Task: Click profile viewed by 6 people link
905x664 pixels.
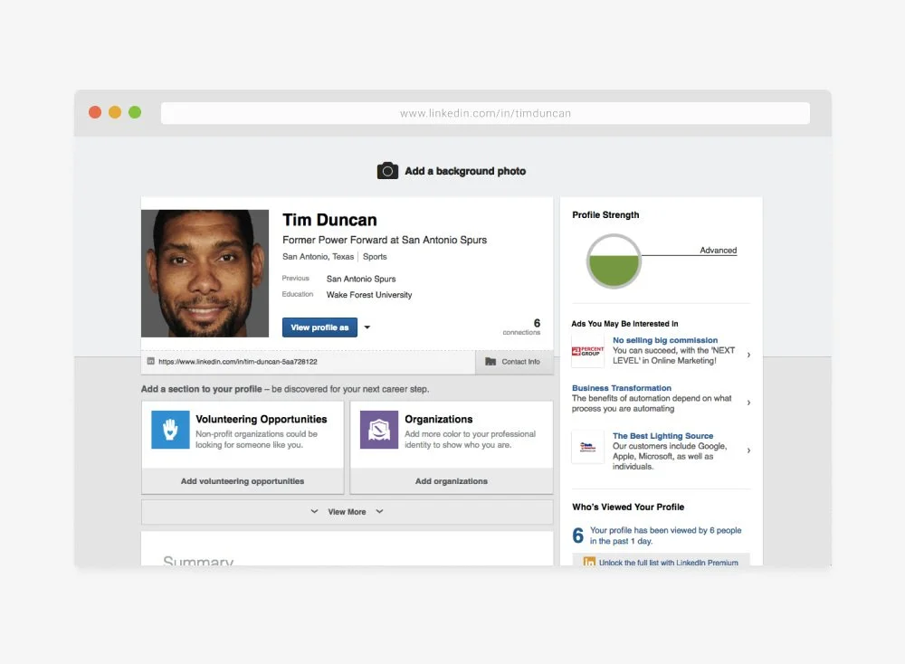Action: click(x=665, y=536)
